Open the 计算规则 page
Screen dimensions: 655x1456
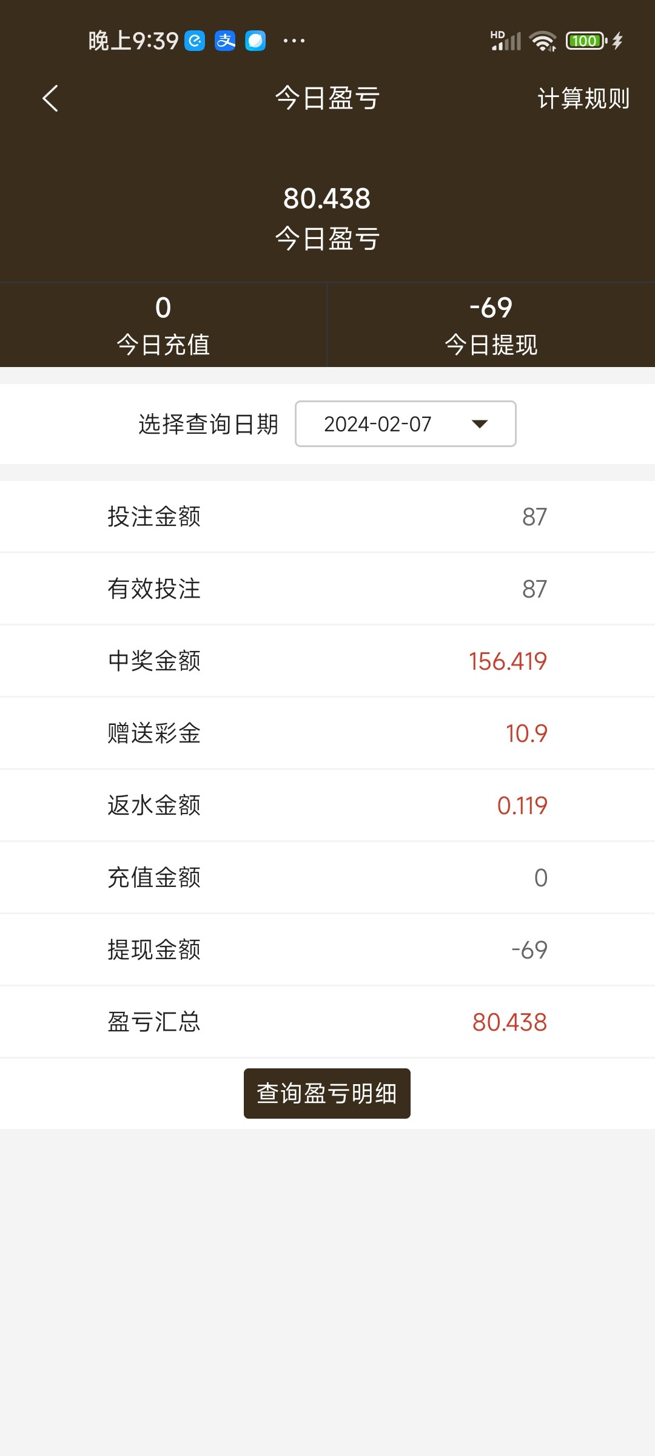[x=583, y=98]
